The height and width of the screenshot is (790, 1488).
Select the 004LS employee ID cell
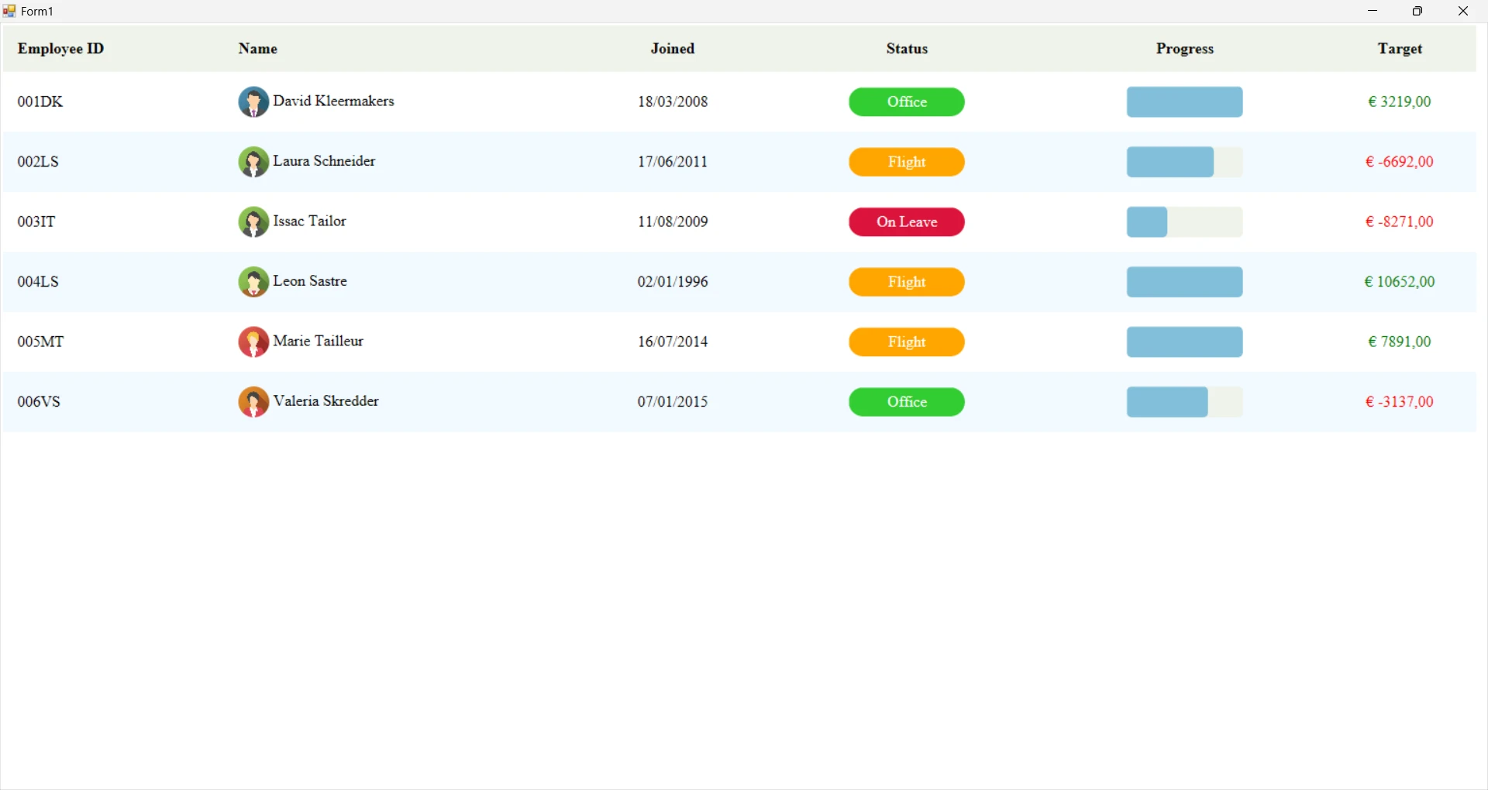39,282
